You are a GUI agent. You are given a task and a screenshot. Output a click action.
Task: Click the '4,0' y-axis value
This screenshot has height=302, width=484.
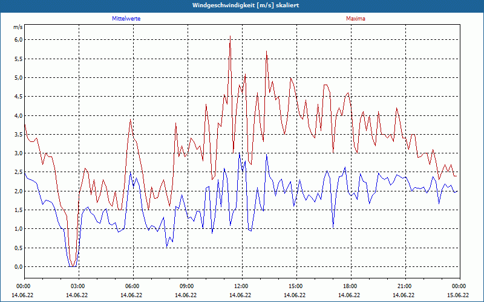pyautogui.click(x=19, y=115)
